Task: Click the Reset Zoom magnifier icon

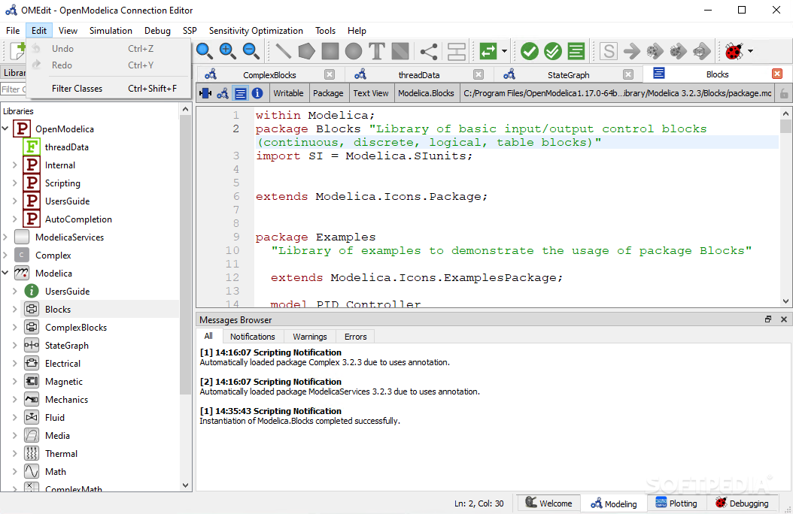Action: 204,50
